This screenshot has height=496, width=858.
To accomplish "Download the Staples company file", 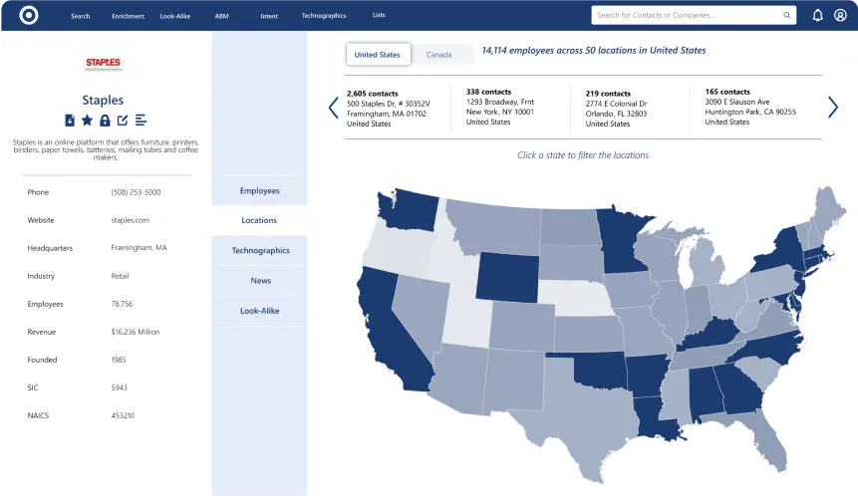I will click(70, 121).
